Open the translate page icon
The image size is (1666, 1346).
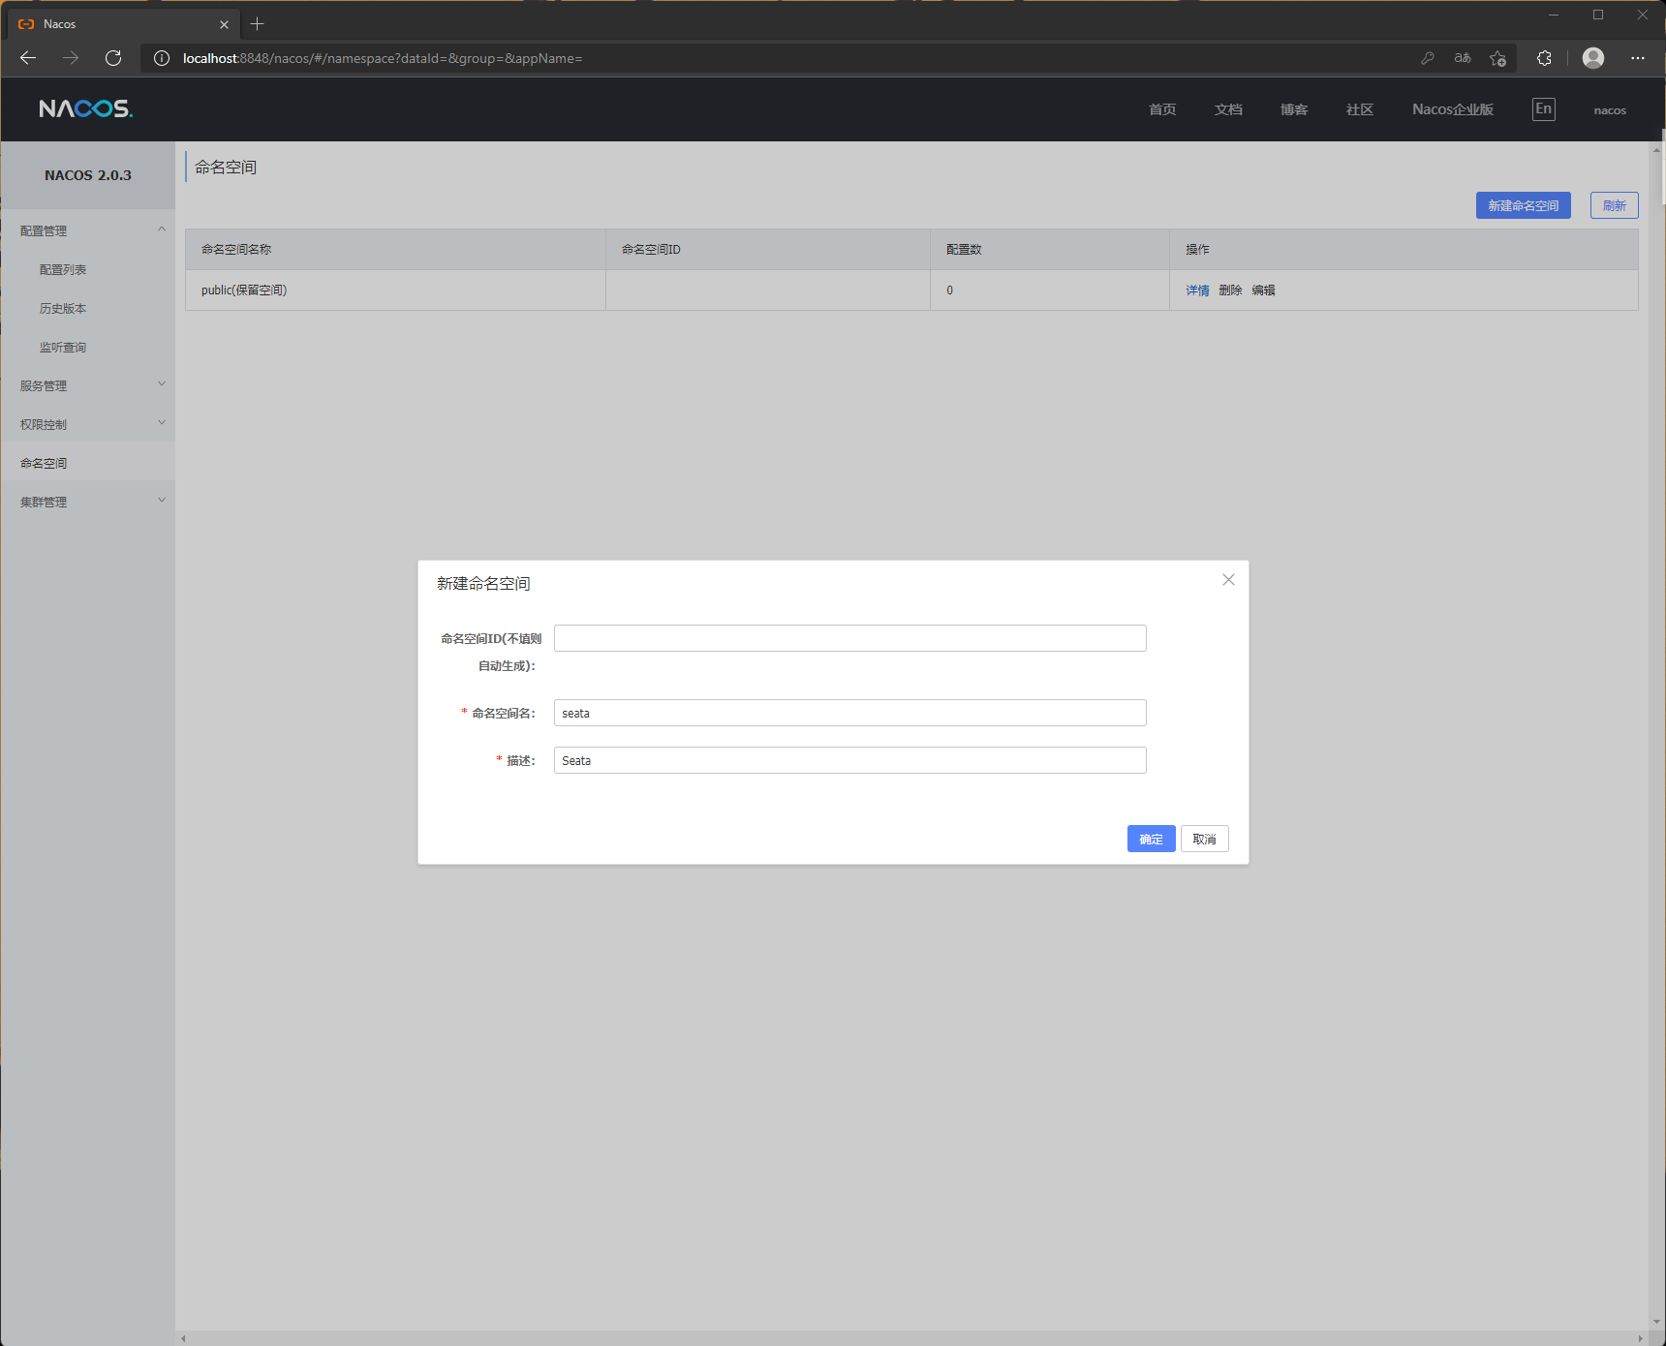[1463, 58]
